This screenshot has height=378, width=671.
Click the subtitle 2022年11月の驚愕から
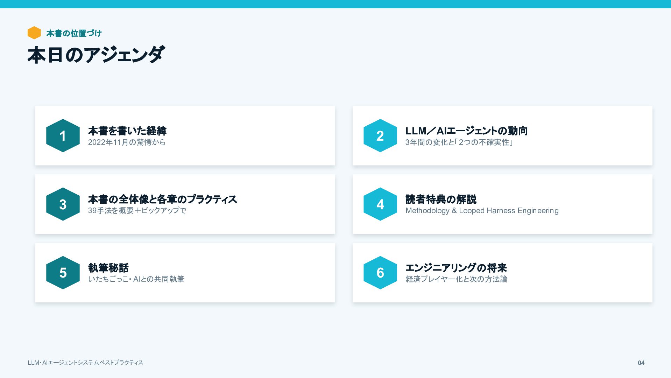point(127,142)
